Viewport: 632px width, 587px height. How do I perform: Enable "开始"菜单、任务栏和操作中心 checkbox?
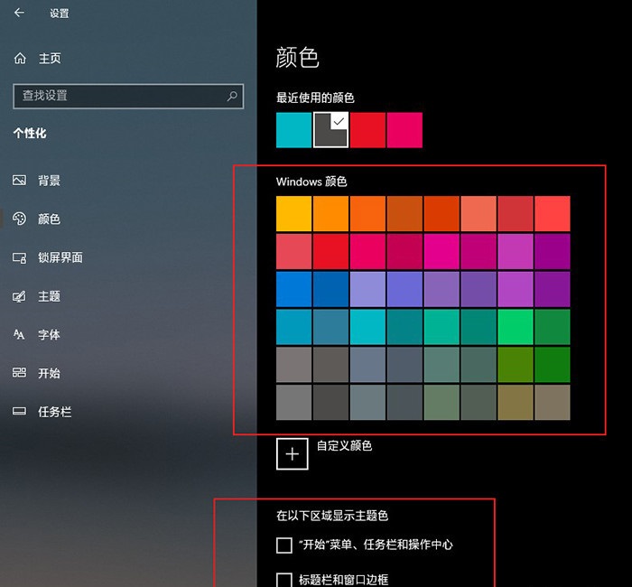(284, 545)
